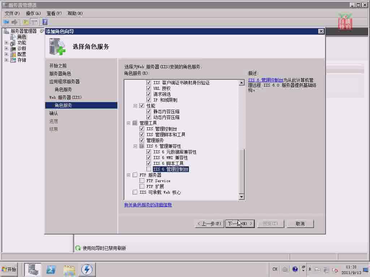Click role services list scroll down arrow
Viewport: 370px width, 277px height.
tap(241, 197)
